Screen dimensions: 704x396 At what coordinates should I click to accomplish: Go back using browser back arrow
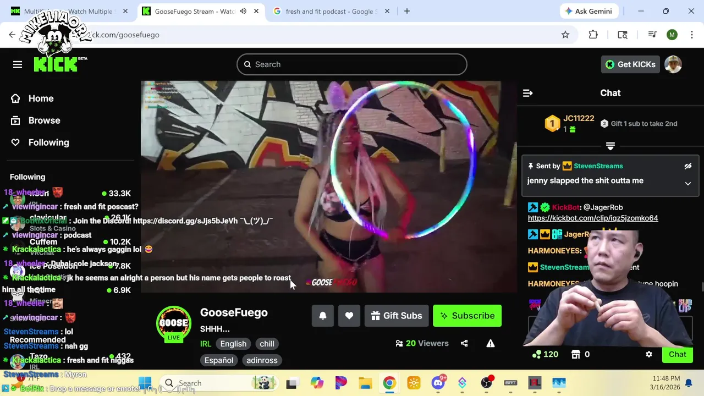pyautogui.click(x=12, y=35)
